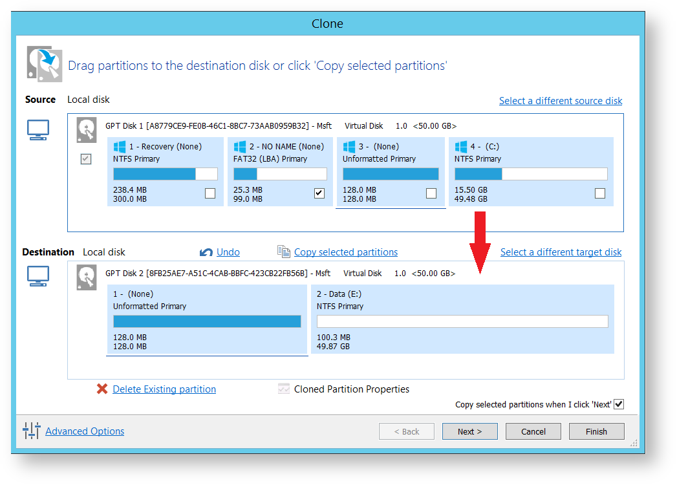Click the Cloned Partition Properties icon
677x485 pixels.
[x=284, y=389]
